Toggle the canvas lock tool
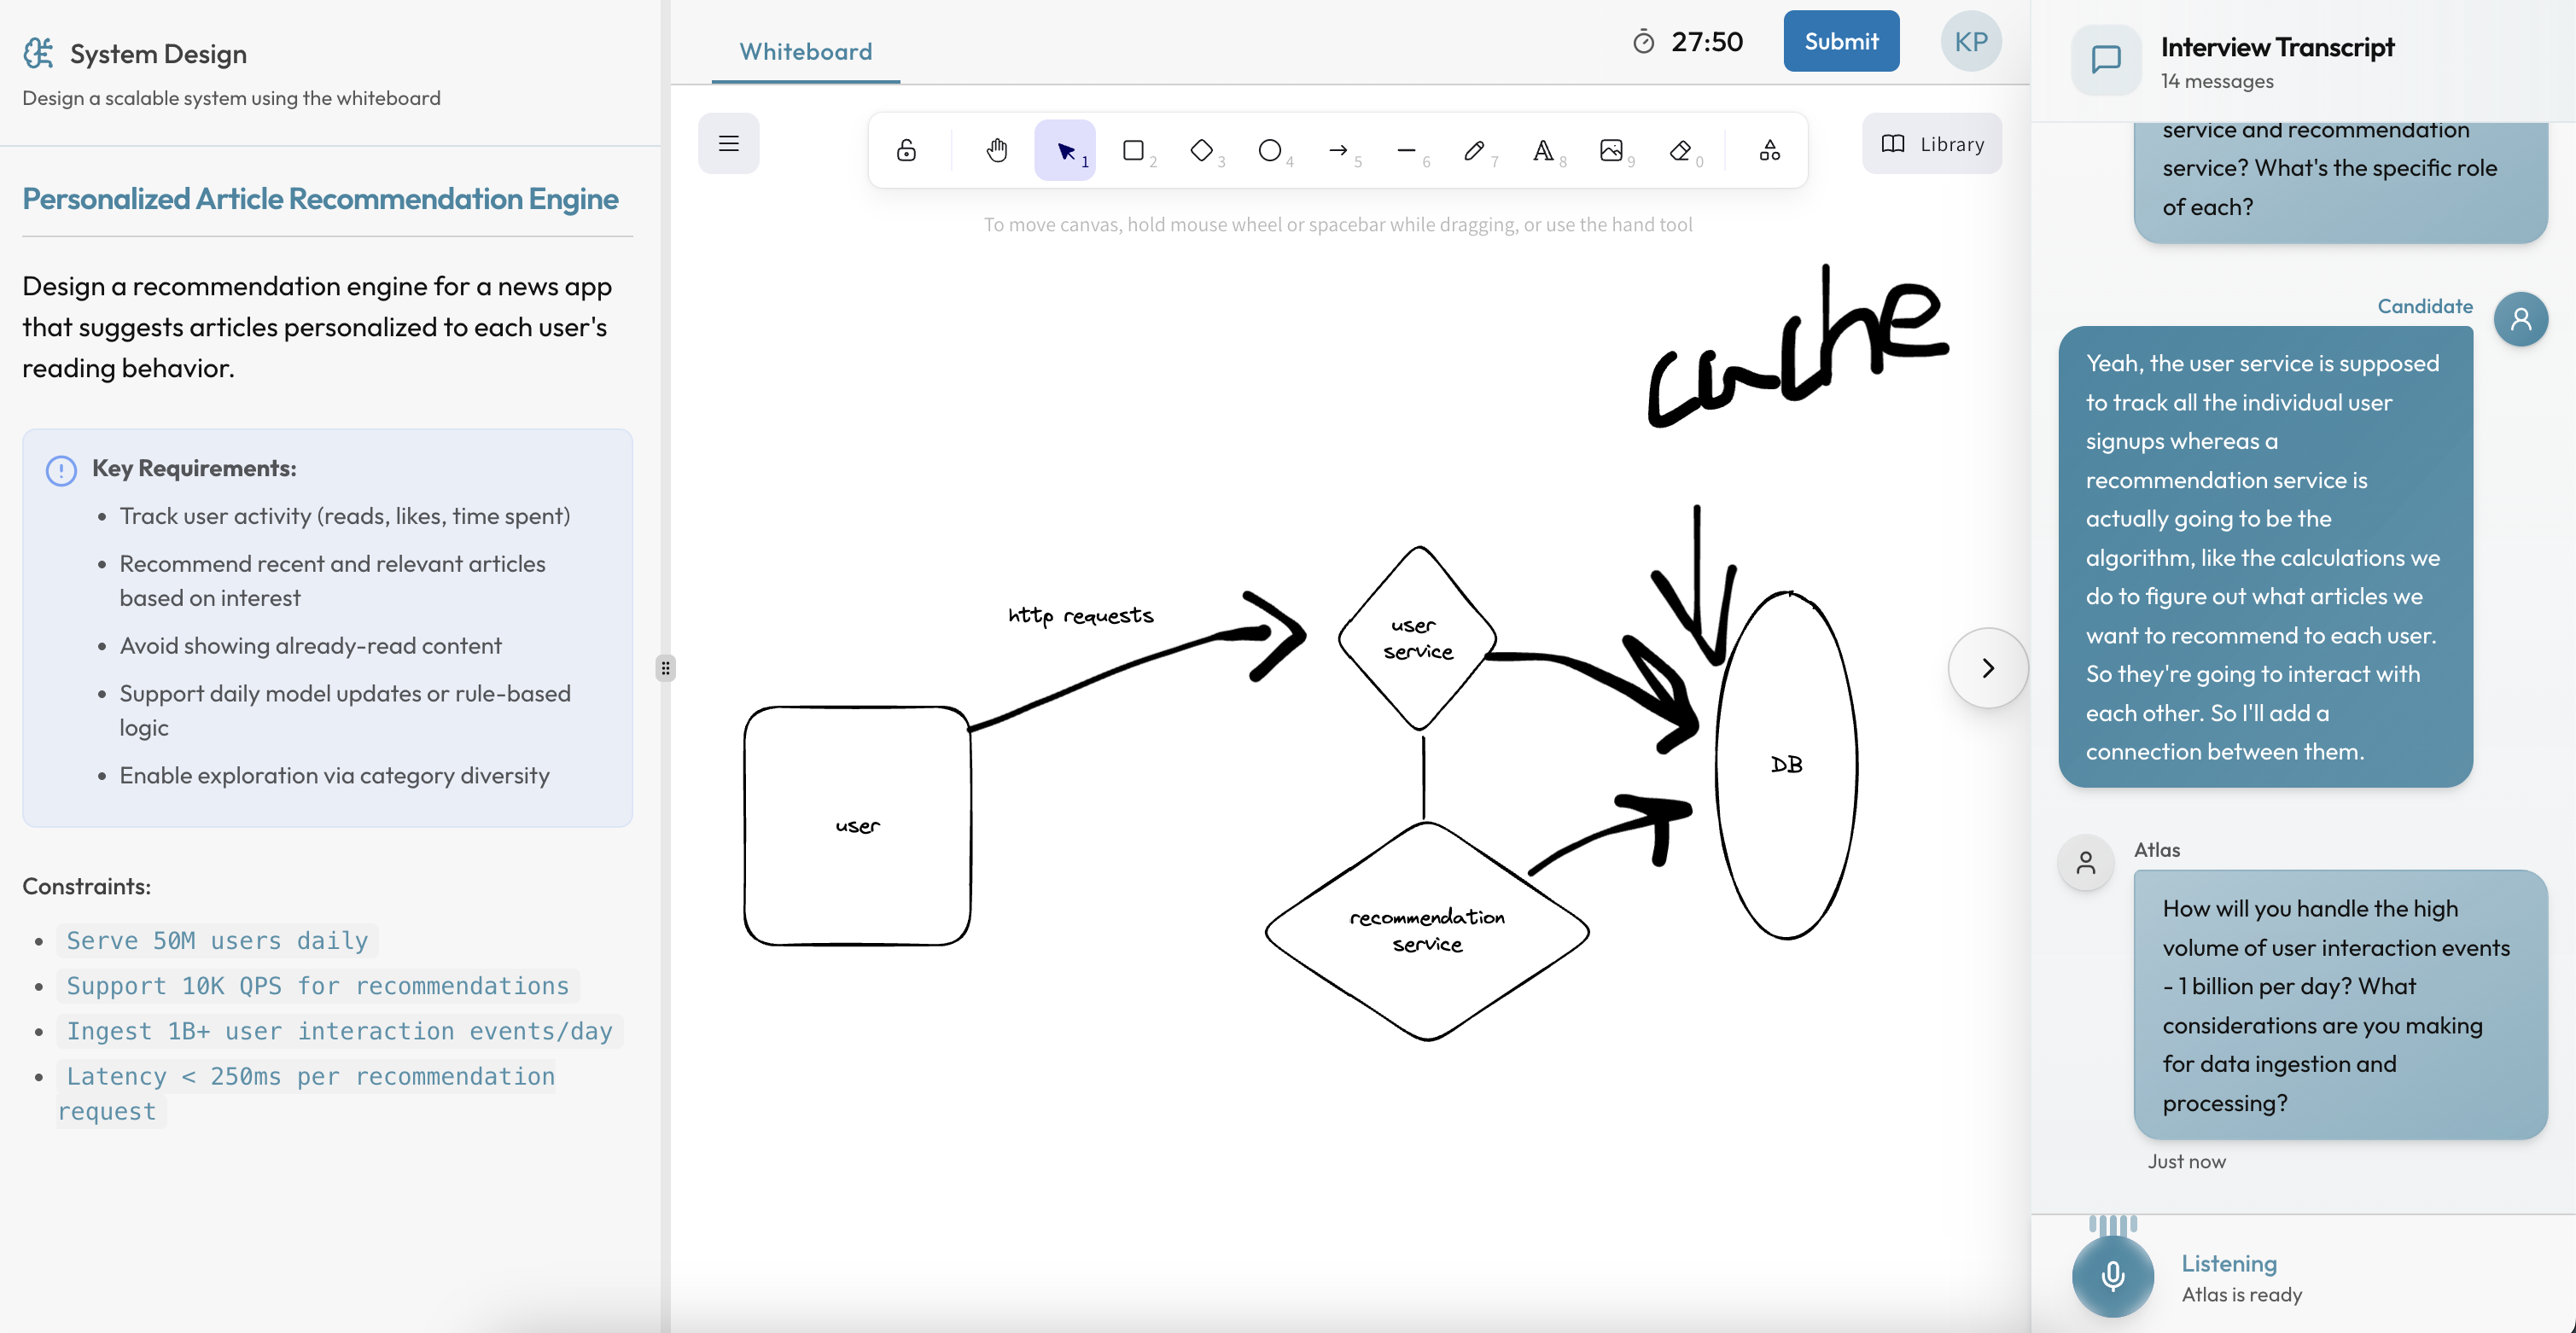 [906, 150]
